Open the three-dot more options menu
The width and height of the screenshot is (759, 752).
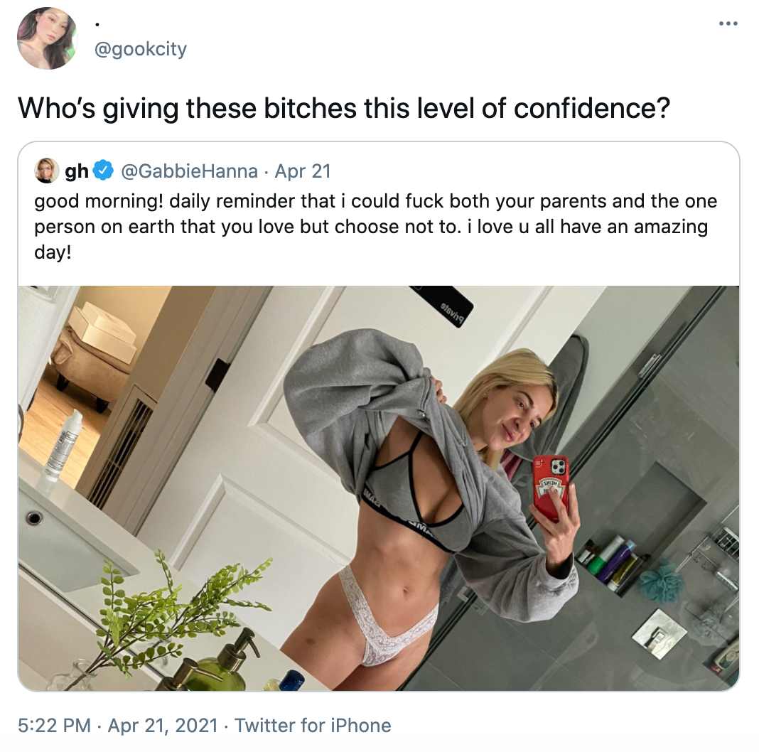pyautogui.click(x=728, y=23)
